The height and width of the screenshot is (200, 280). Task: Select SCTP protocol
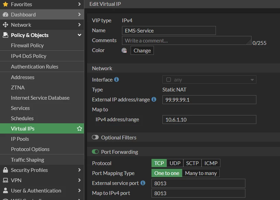[192, 163]
